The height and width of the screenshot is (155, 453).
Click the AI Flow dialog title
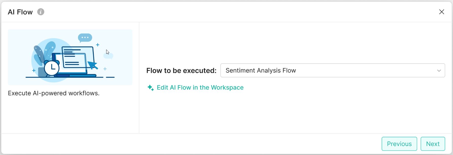click(20, 12)
